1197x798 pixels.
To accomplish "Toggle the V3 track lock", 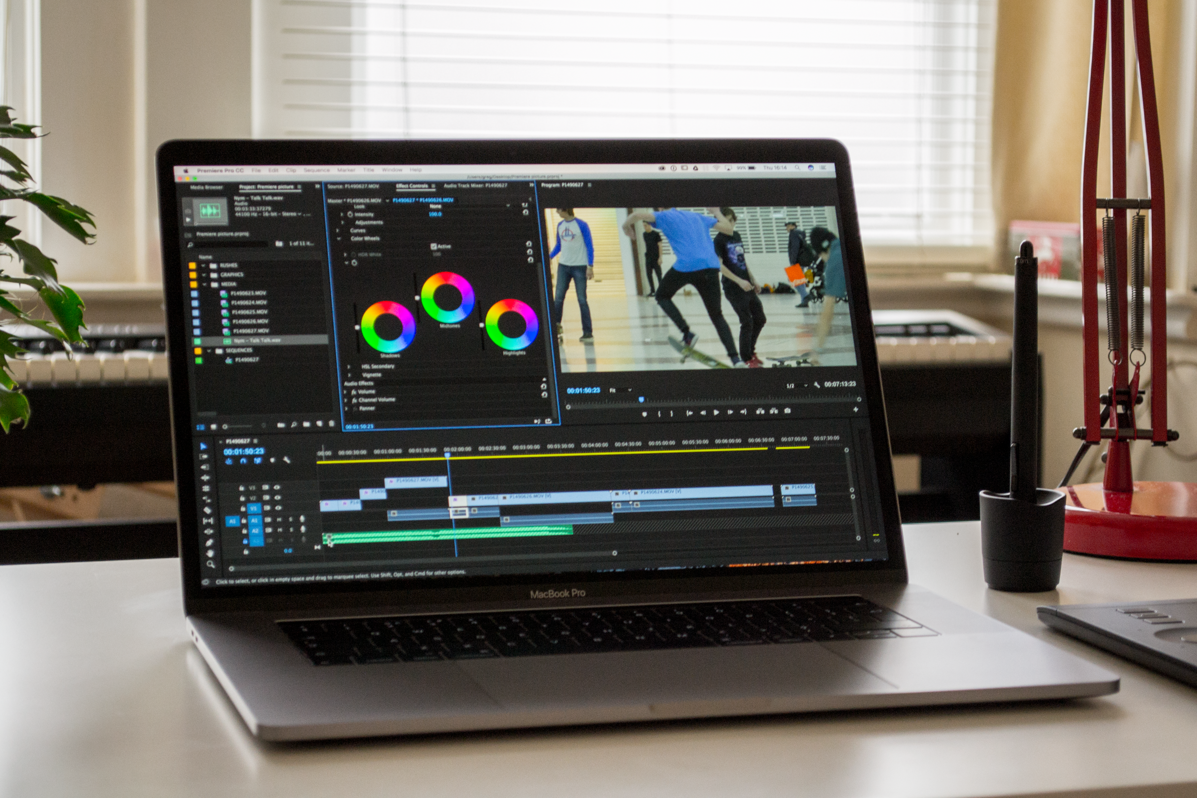I will point(241,488).
